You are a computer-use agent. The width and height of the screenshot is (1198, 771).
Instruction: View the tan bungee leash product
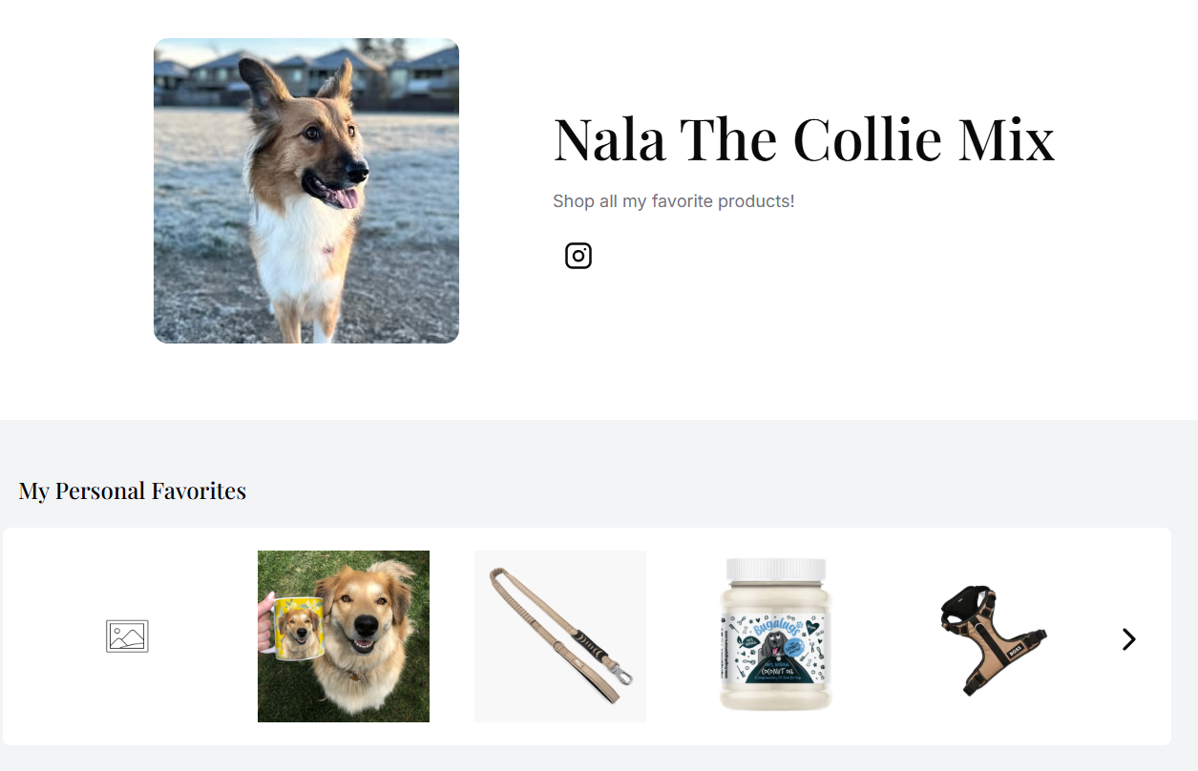(560, 636)
